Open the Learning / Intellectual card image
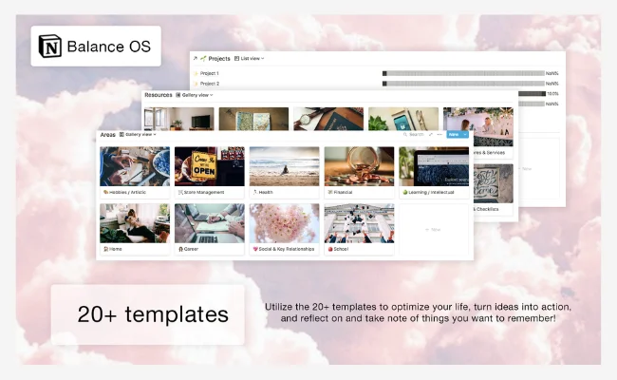This screenshot has height=380, width=617. click(x=434, y=166)
